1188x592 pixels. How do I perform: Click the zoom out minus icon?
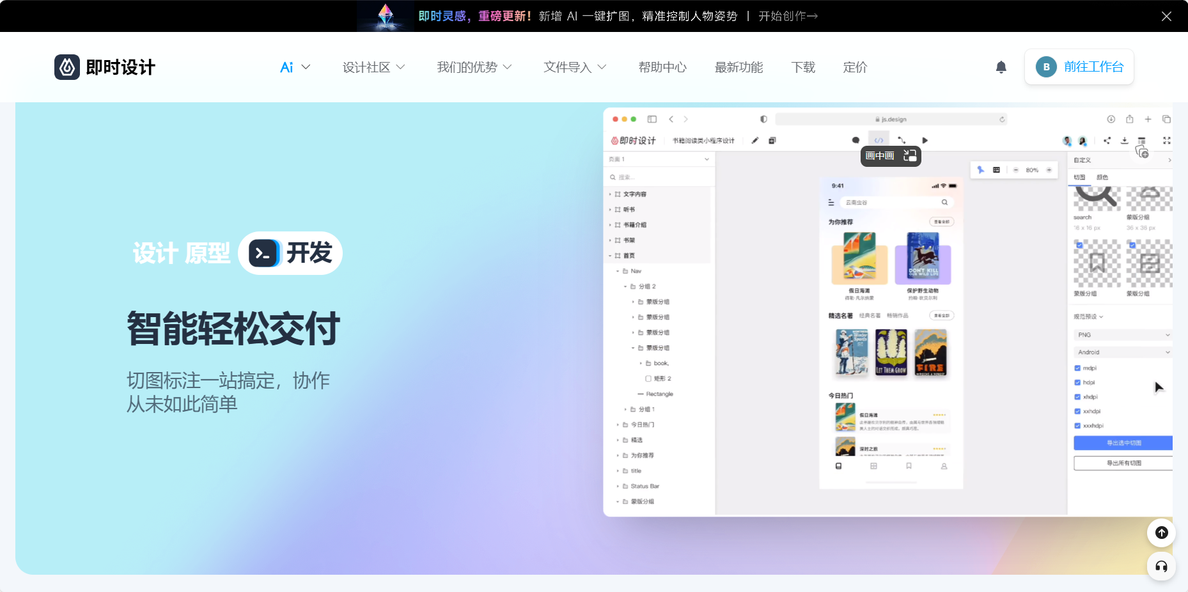click(x=1015, y=170)
